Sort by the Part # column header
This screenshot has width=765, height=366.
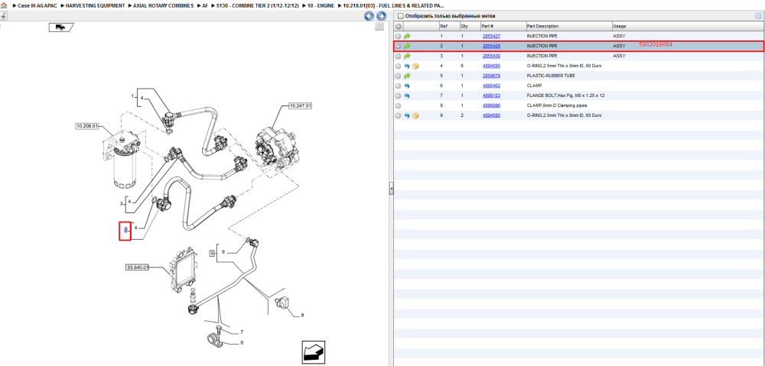pos(487,26)
